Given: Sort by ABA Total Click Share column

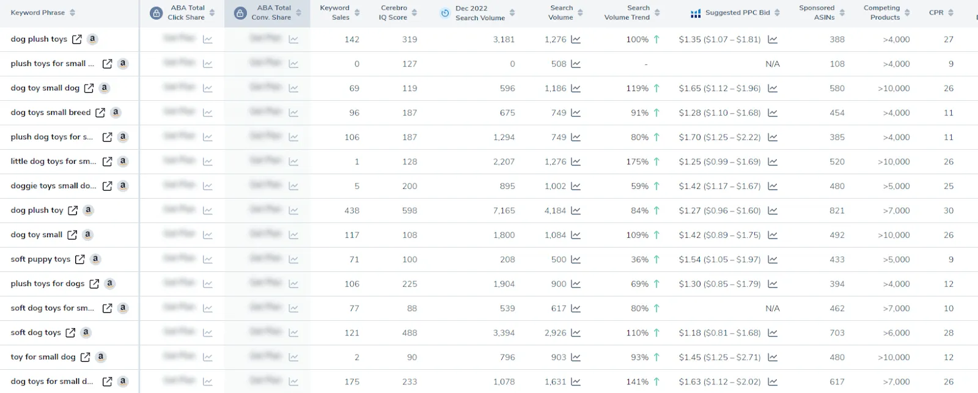Looking at the screenshot, I should click(x=212, y=13).
